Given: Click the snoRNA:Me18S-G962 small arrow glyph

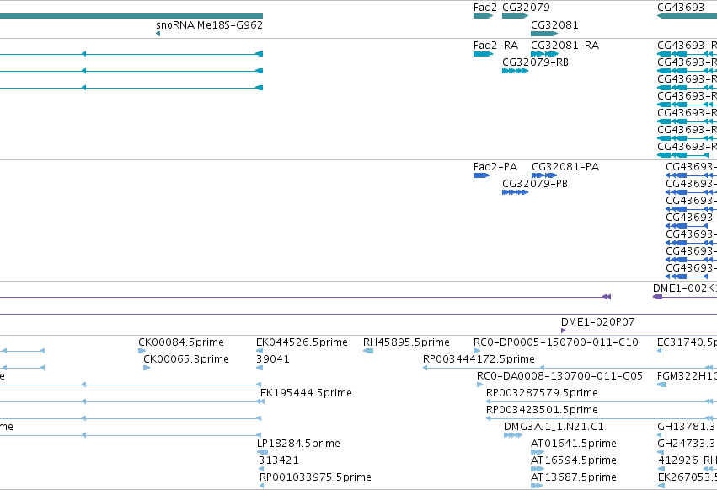Looking at the screenshot, I should pyautogui.click(x=158, y=34).
